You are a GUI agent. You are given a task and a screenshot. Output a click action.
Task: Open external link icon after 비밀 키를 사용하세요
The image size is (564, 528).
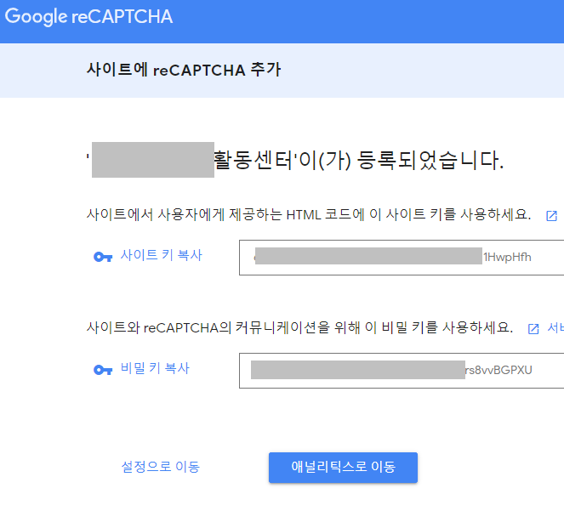(x=533, y=328)
